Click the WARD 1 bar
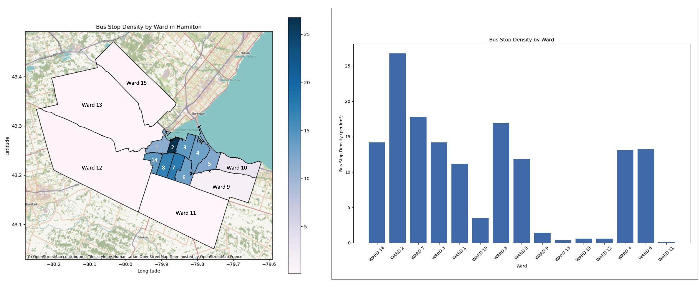Image resolution: width=699 pixels, height=287 pixels. pyautogui.click(x=459, y=203)
